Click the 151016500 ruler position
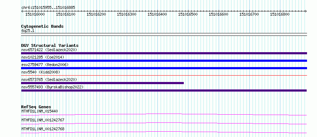 point(188,14)
